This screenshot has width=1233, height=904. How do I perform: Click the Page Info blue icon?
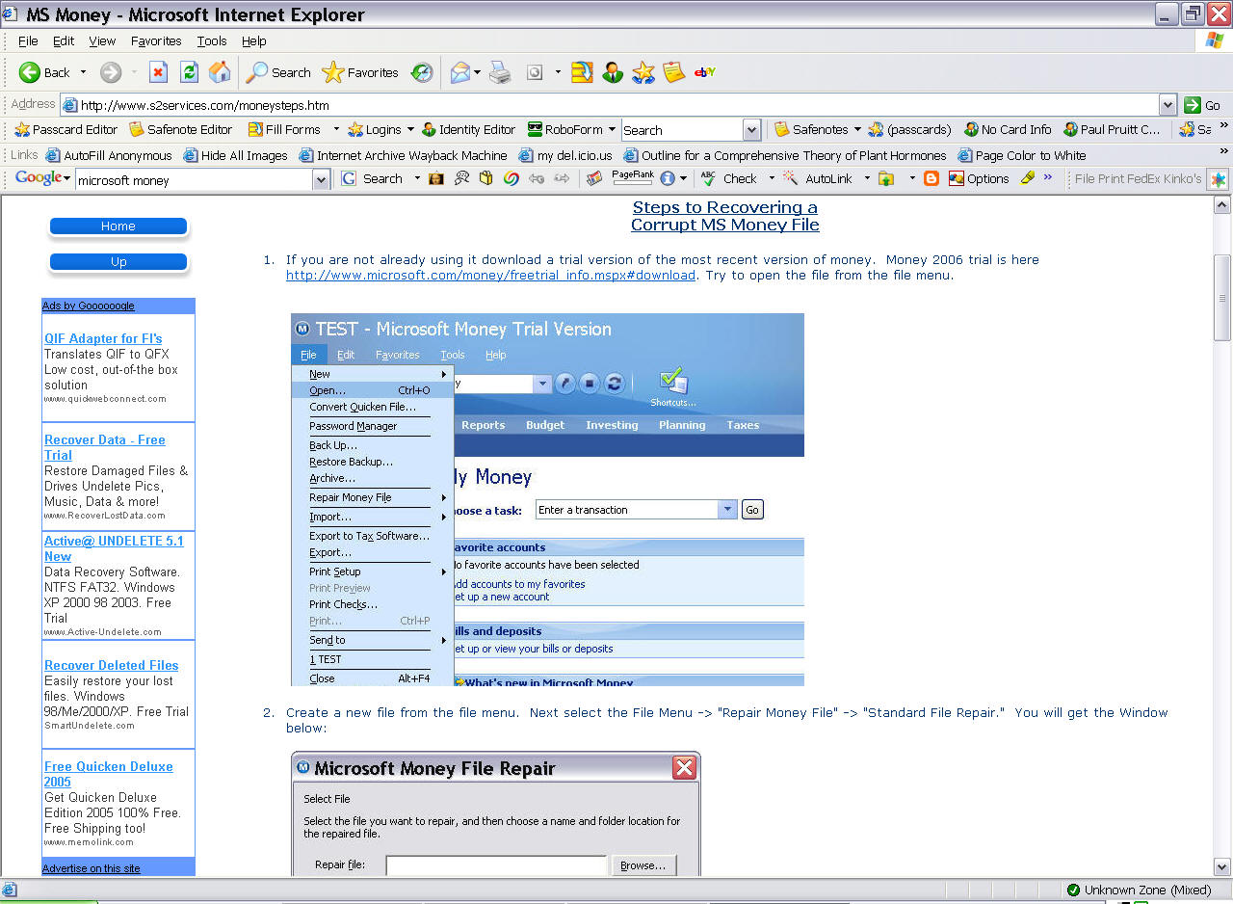click(668, 178)
